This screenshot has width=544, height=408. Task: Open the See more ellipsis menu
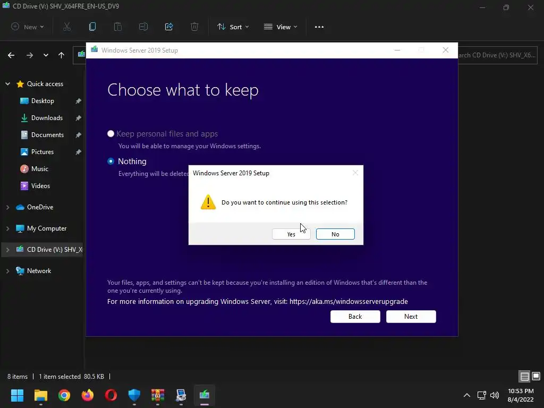(319, 27)
